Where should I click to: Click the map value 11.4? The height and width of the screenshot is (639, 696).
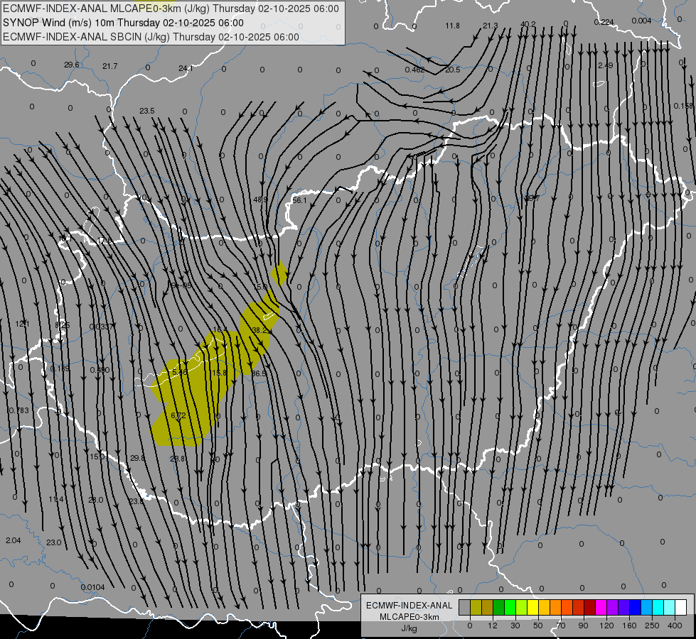coord(56,499)
